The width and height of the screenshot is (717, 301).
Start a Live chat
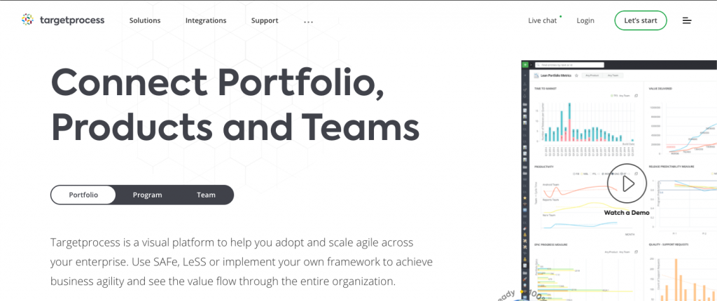point(543,20)
